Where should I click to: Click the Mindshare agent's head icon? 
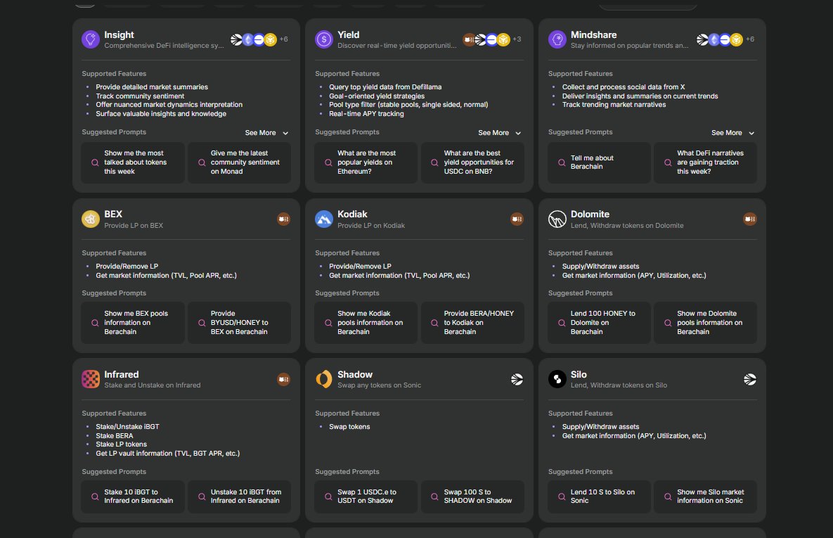(x=557, y=39)
